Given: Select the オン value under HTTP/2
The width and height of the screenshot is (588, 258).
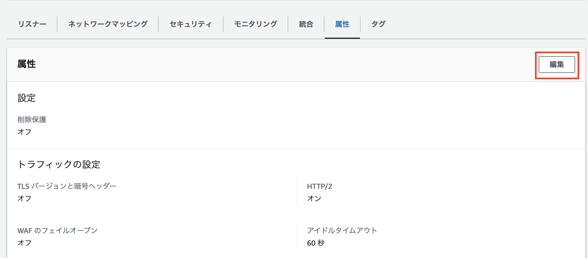Looking at the screenshot, I should (314, 198).
